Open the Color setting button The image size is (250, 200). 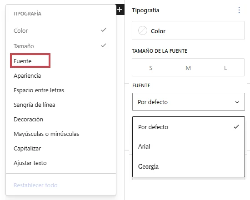188,30
